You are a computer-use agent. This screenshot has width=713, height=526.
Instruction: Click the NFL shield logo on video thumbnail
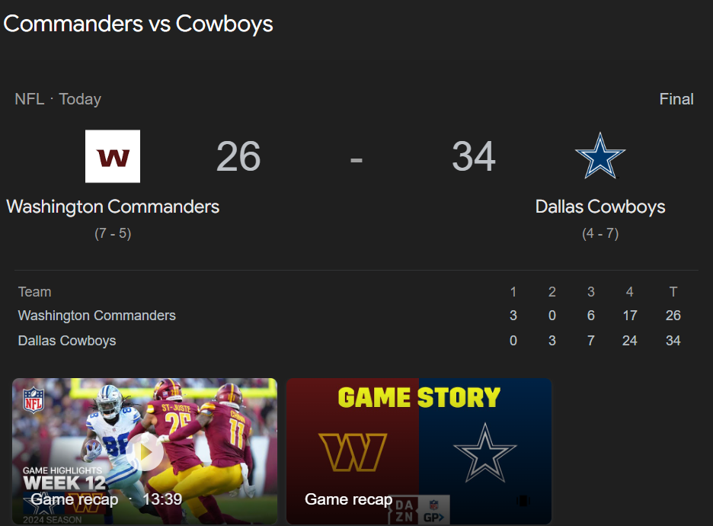coord(34,399)
